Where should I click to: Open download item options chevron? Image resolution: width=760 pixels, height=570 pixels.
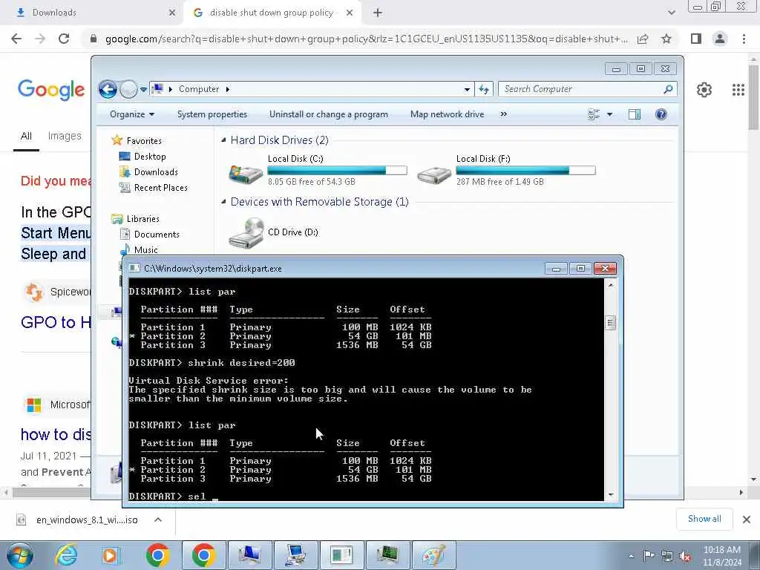[x=158, y=520]
